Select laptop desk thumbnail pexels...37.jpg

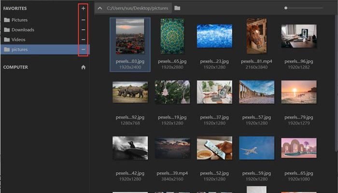(x=214, y=92)
